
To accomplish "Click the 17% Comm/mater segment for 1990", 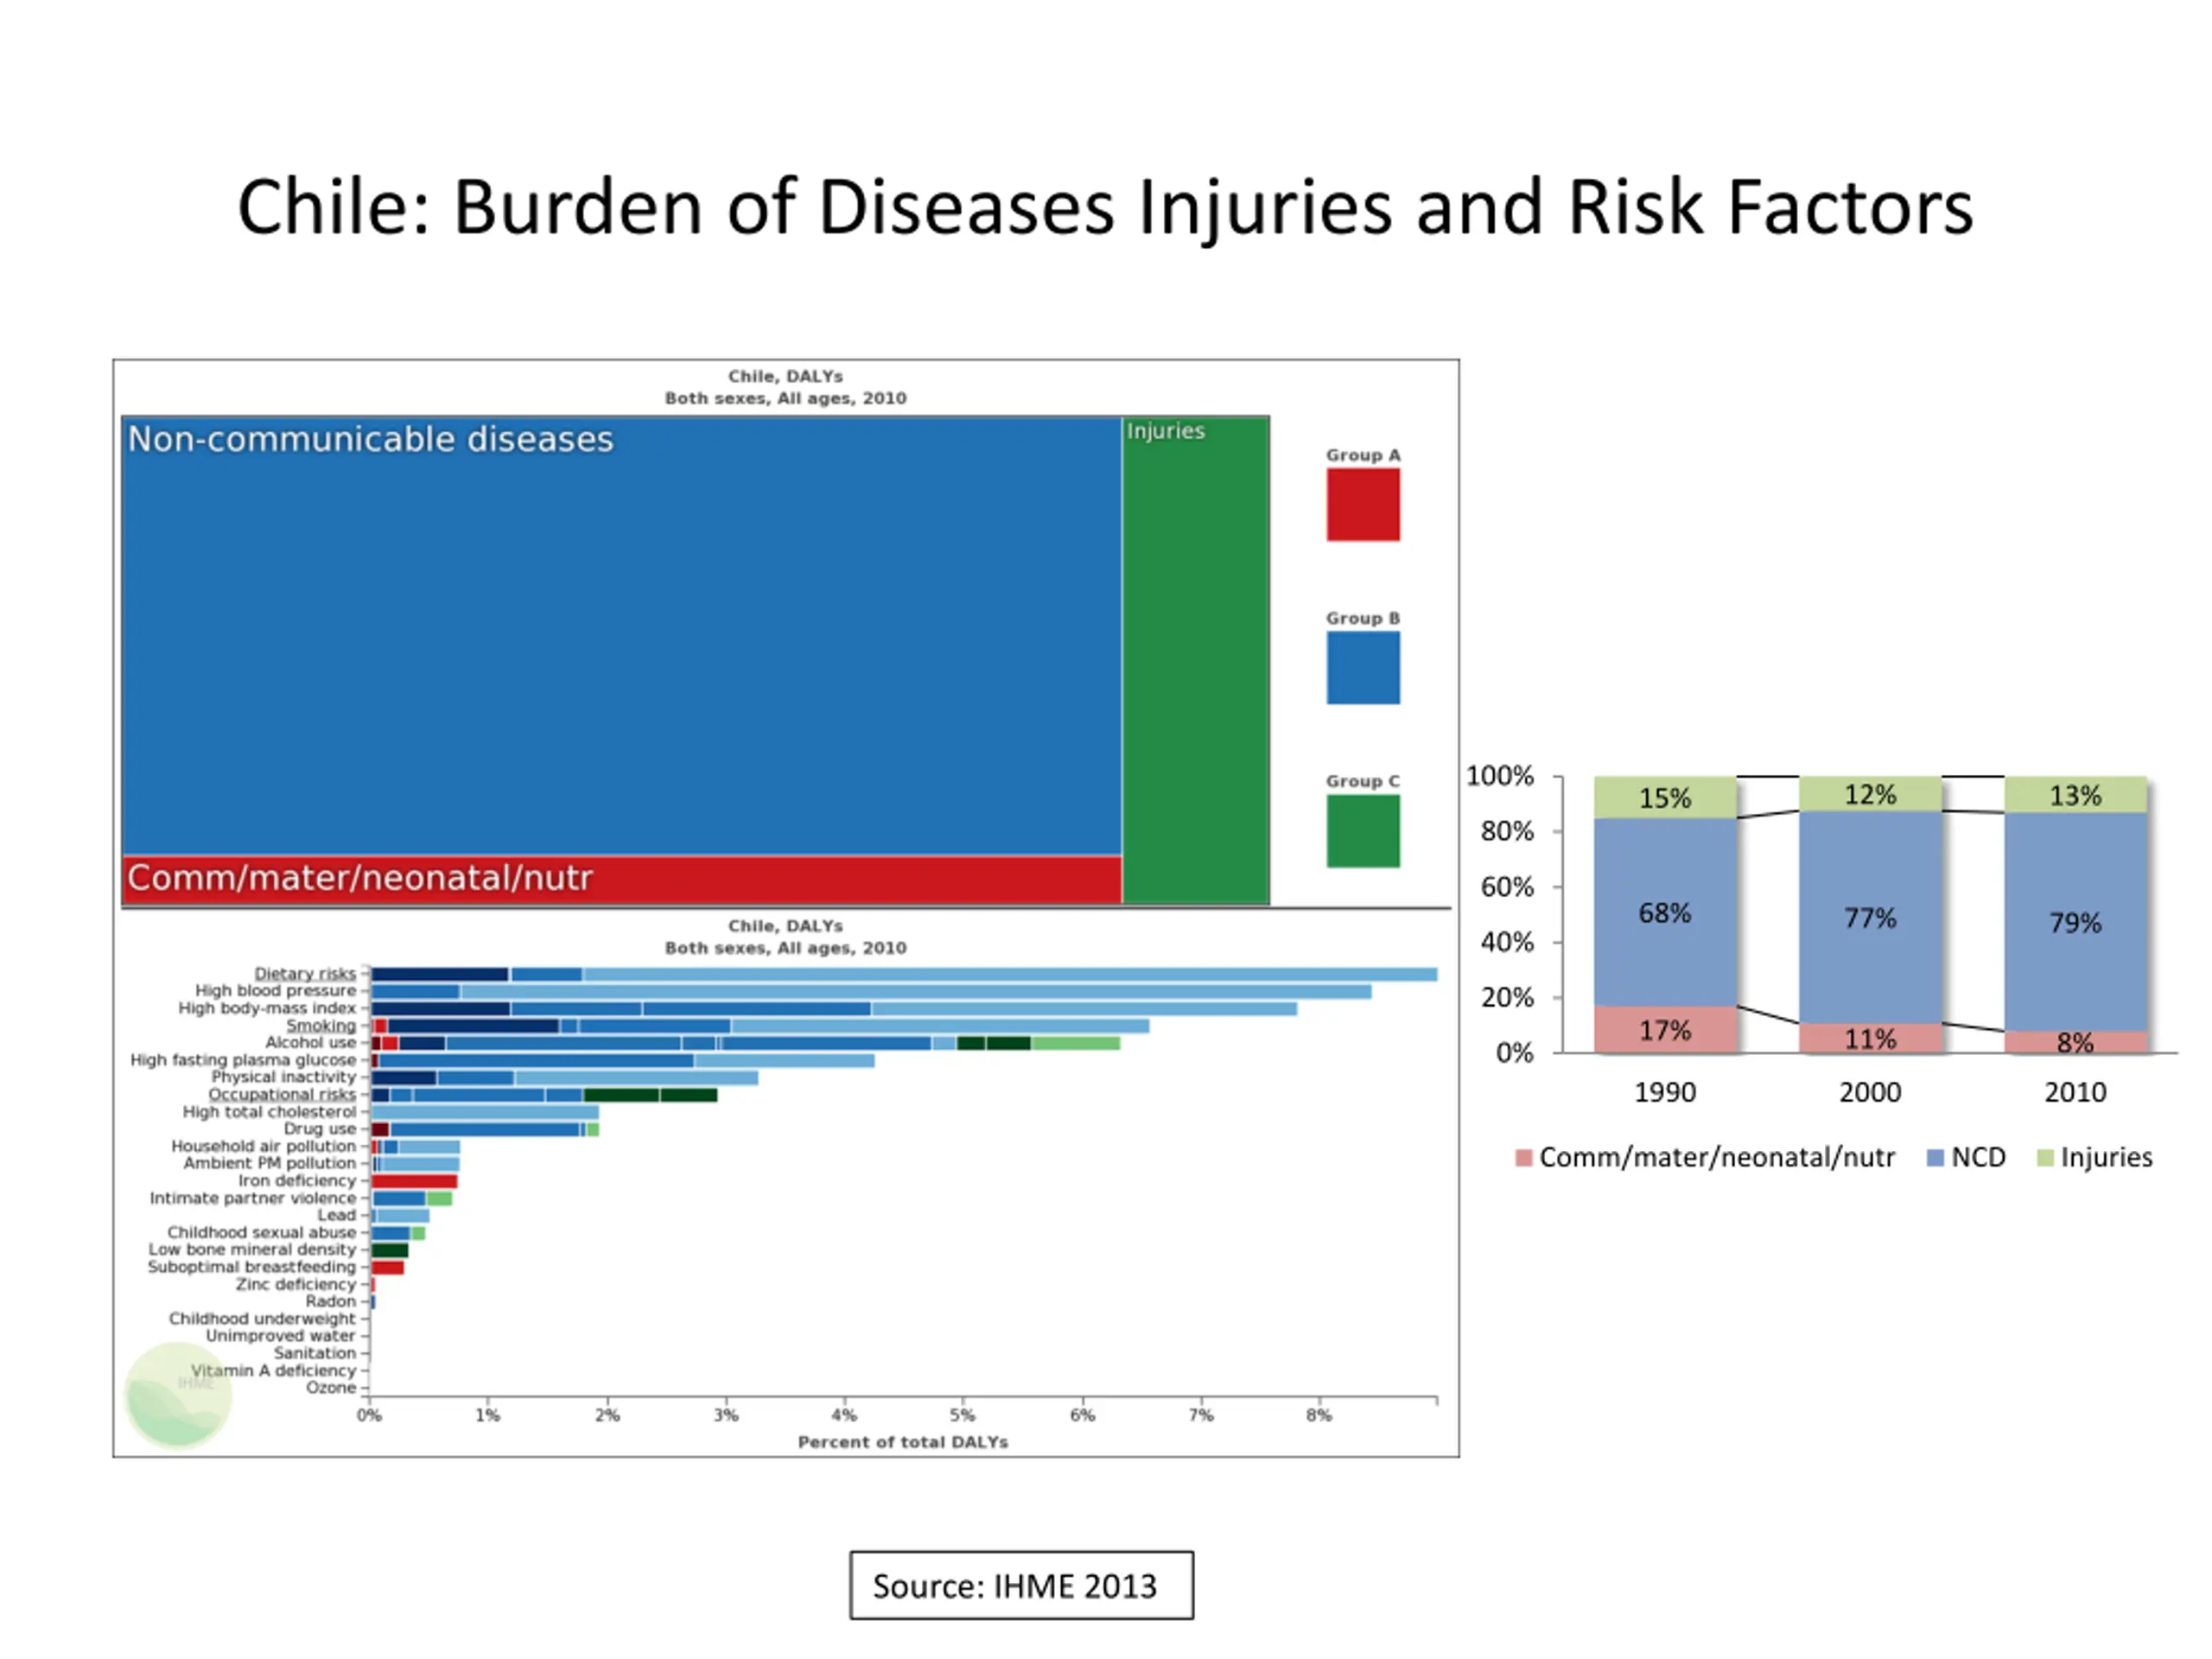I will (x=1665, y=1029).
